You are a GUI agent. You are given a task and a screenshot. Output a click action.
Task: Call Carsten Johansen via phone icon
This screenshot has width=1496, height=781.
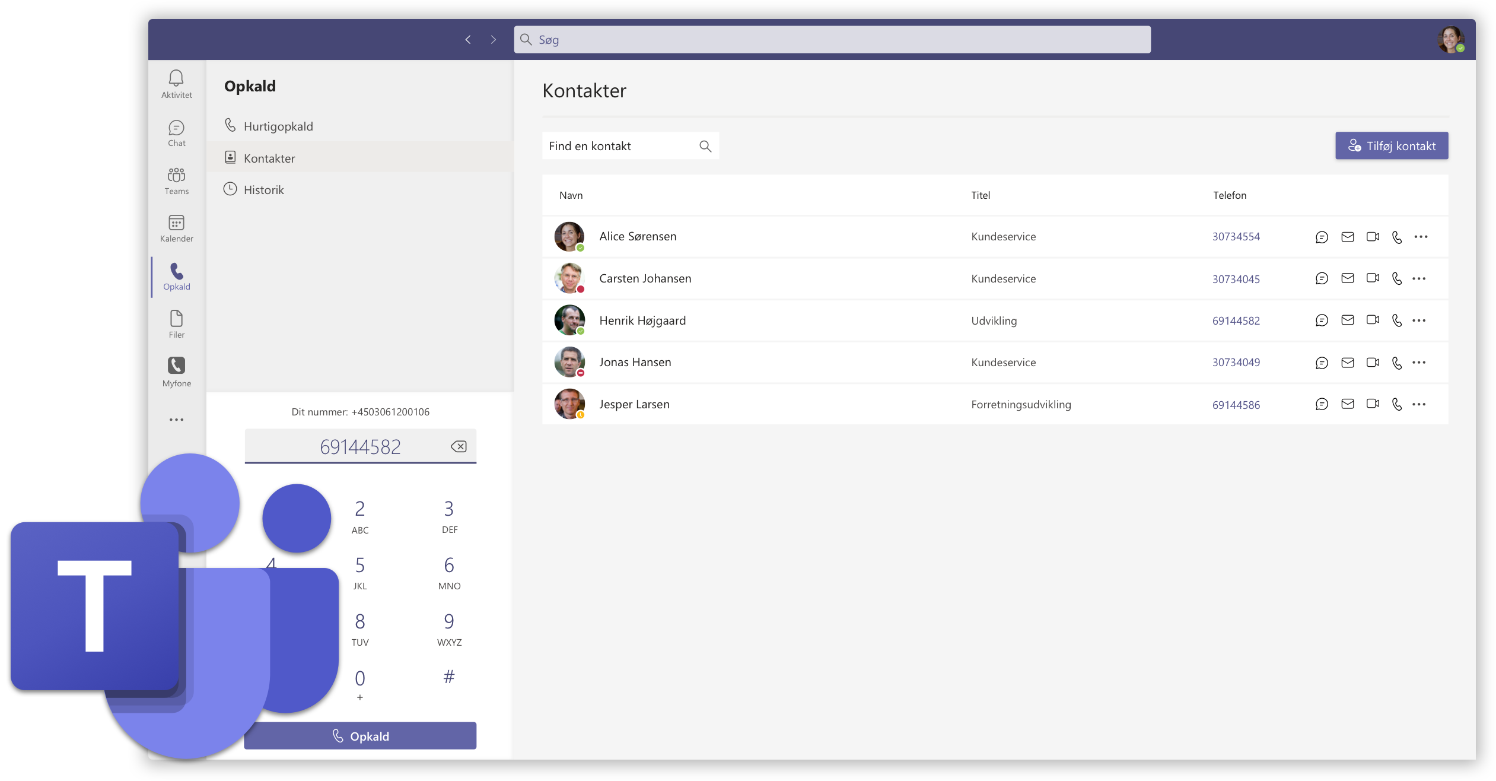pos(1397,278)
